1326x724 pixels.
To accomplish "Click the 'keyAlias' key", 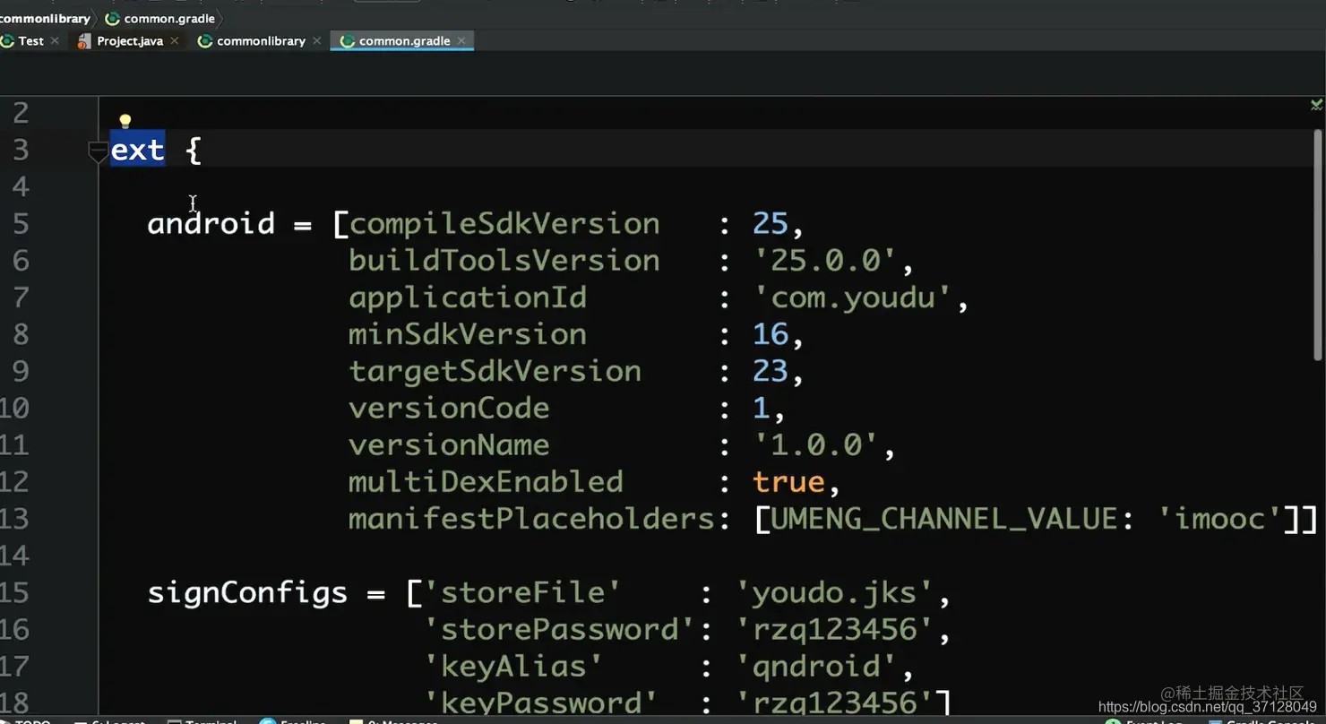I will coord(513,666).
